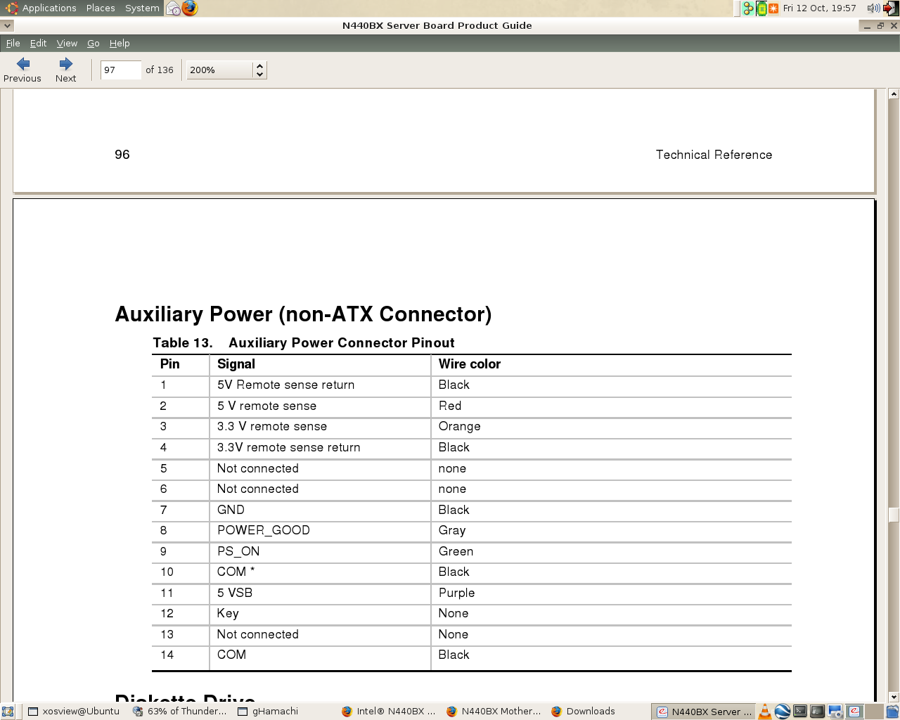Click the page number field showing 97
Image resolution: width=900 pixels, height=720 pixels.
tap(120, 70)
